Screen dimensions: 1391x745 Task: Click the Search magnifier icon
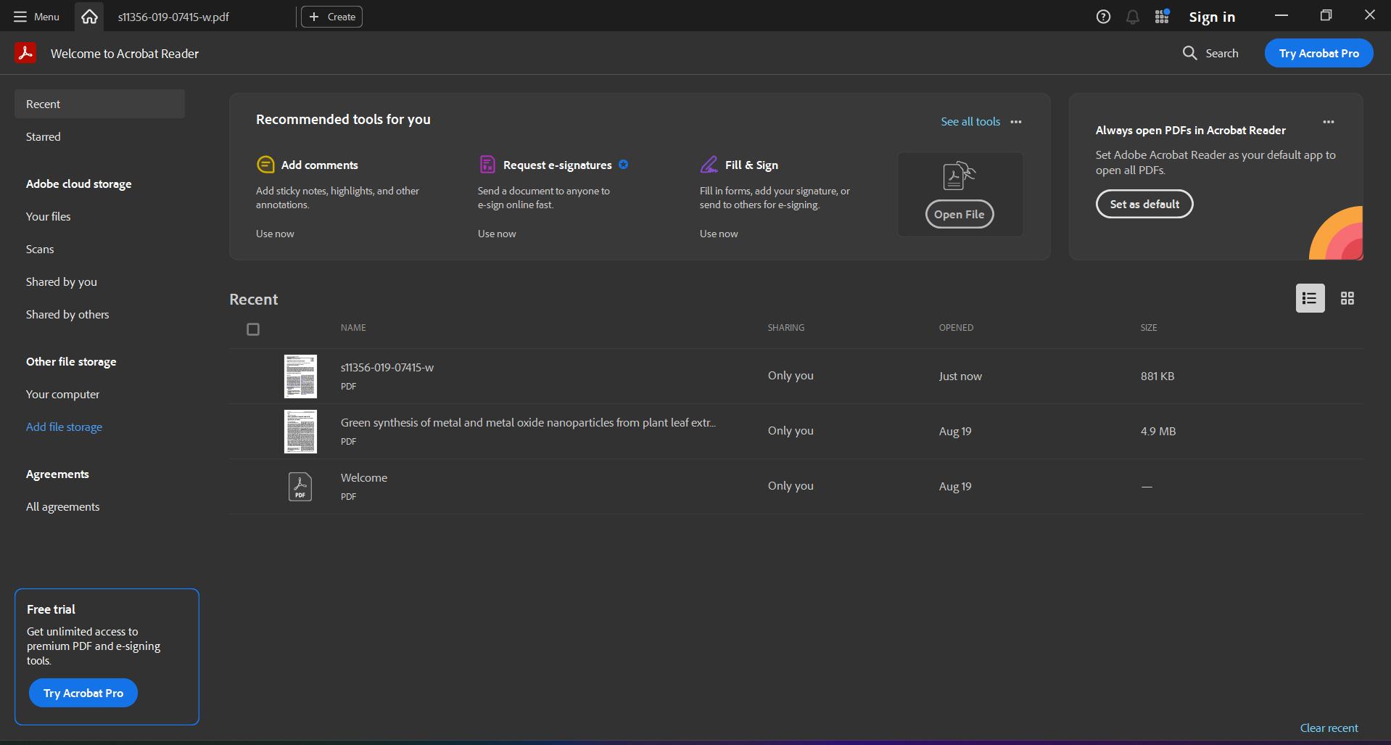(x=1189, y=53)
